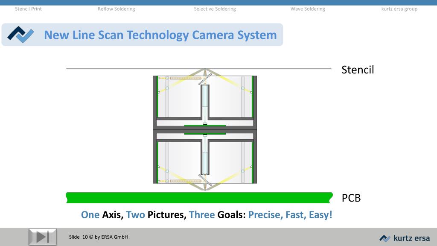Switch to the Wave Soldering section
The height and width of the screenshot is (246, 437).
[308, 9]
